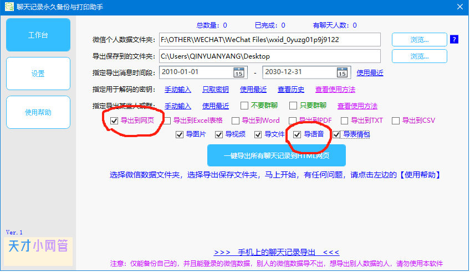Screen dimensions: 470x272
Task: Click the 天才小网管 logo banner
Action: click(x=38, y=252)
